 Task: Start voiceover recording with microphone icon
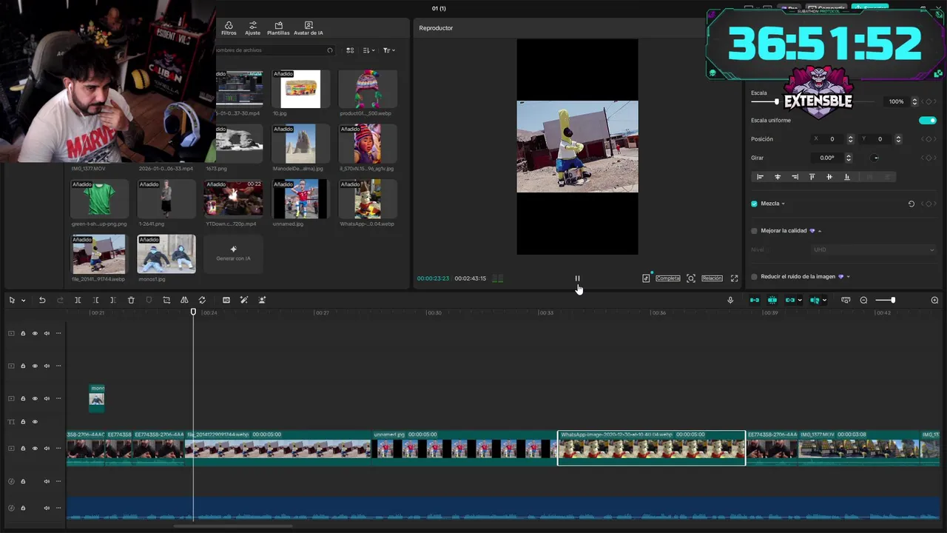730,300
